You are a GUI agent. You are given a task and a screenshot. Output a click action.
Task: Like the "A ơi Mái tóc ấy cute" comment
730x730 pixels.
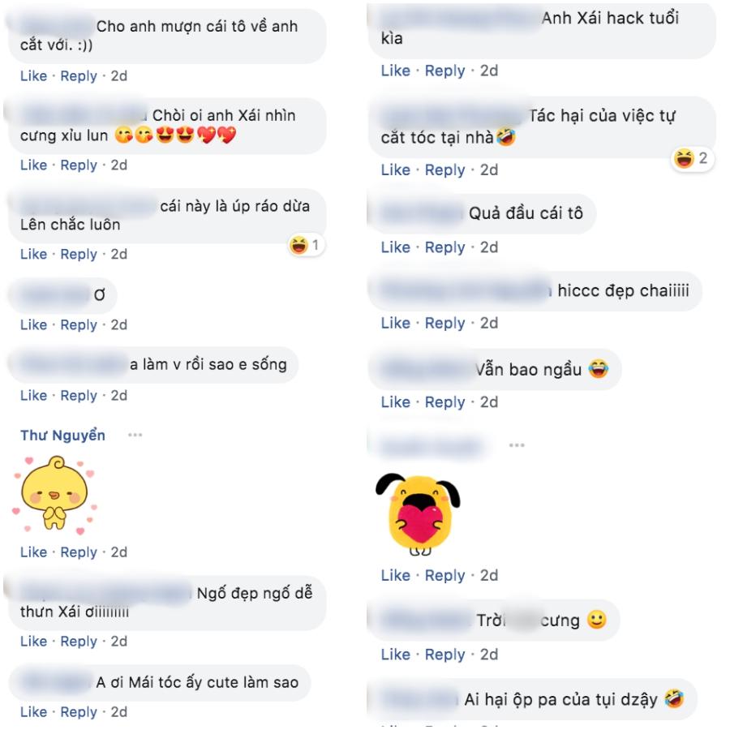pyautogui.click(x=33, y=712)
